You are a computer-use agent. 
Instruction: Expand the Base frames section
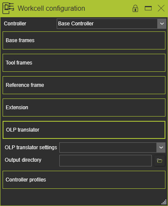(84, 40)
